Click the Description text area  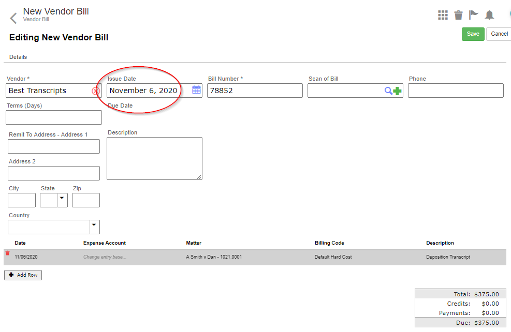(x=154, y=159)
